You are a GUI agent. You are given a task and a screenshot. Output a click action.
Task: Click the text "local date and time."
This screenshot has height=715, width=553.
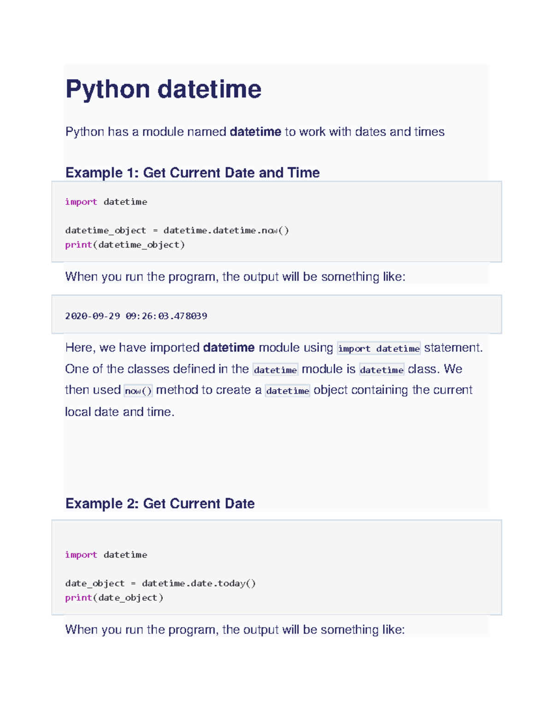[x=119, y=412]
